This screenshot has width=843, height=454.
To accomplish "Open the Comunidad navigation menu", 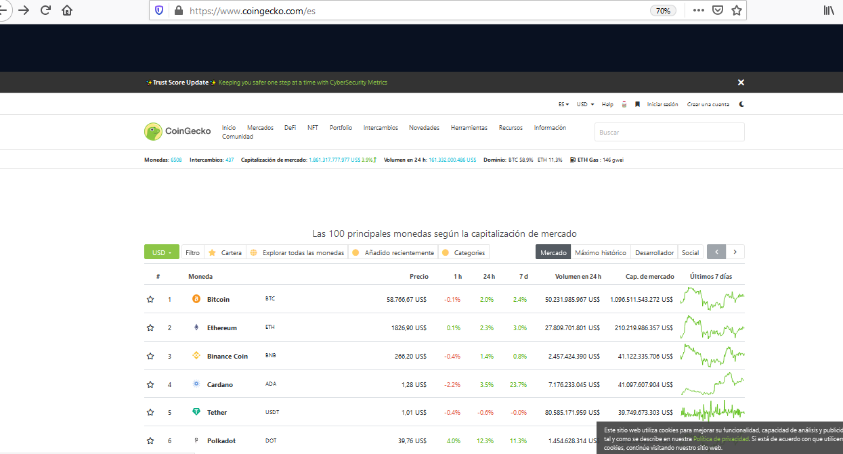I will (238, 137).
